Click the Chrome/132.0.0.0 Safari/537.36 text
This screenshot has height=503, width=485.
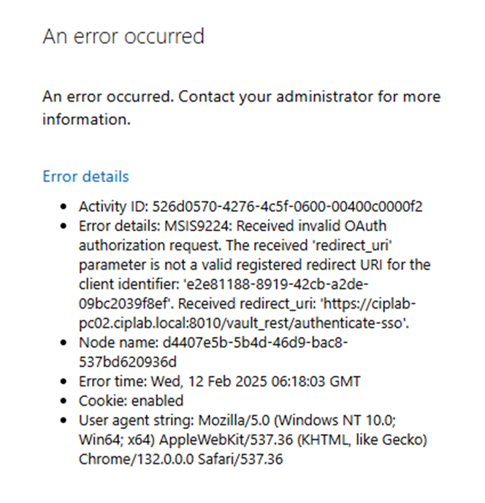point(181,459)
